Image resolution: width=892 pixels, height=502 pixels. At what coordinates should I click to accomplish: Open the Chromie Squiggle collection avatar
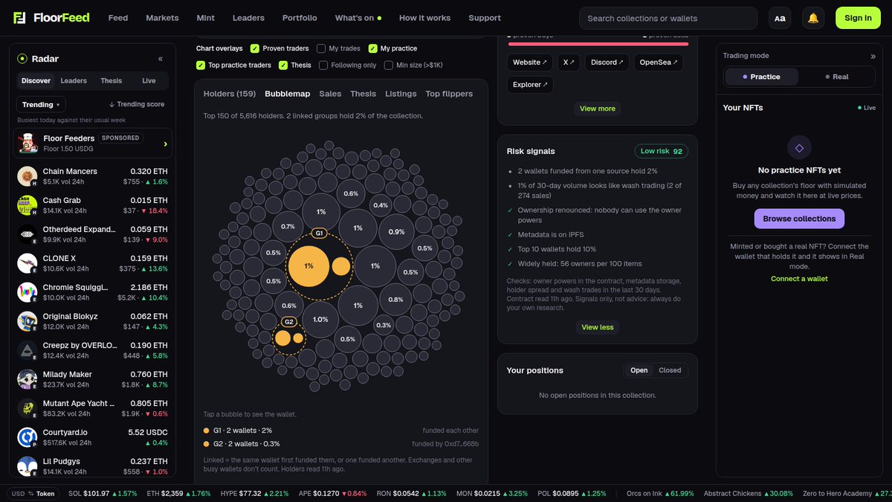28,292
